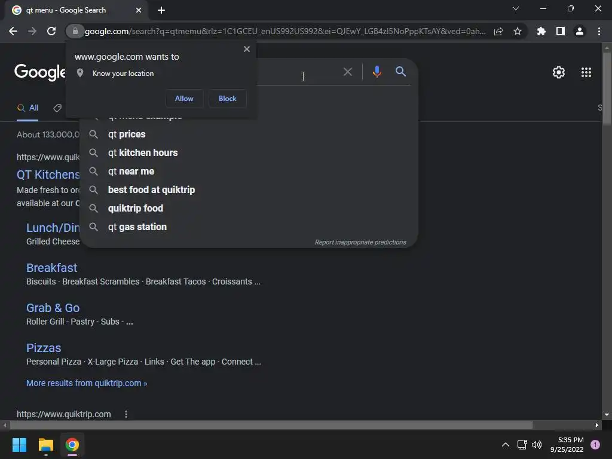Open the Lunch/Dinner sitelink
This screenshot has width=612, height=459.
point(53,228)
